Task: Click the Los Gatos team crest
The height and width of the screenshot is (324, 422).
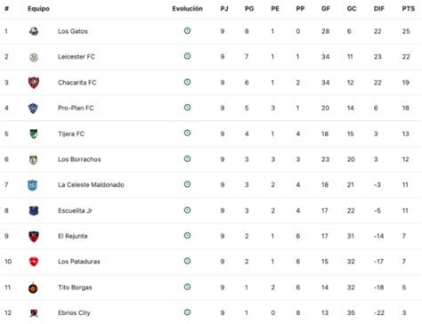Action: (34, 31)
